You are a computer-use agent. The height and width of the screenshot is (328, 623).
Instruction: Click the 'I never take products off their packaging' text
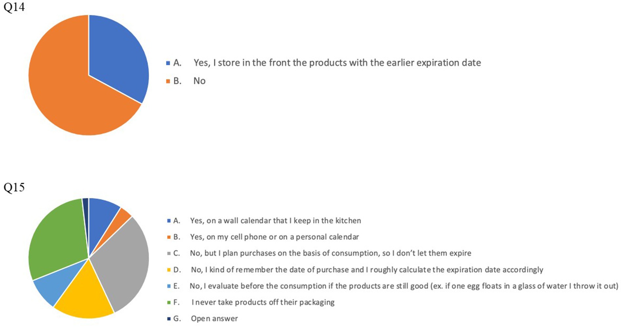263,302
